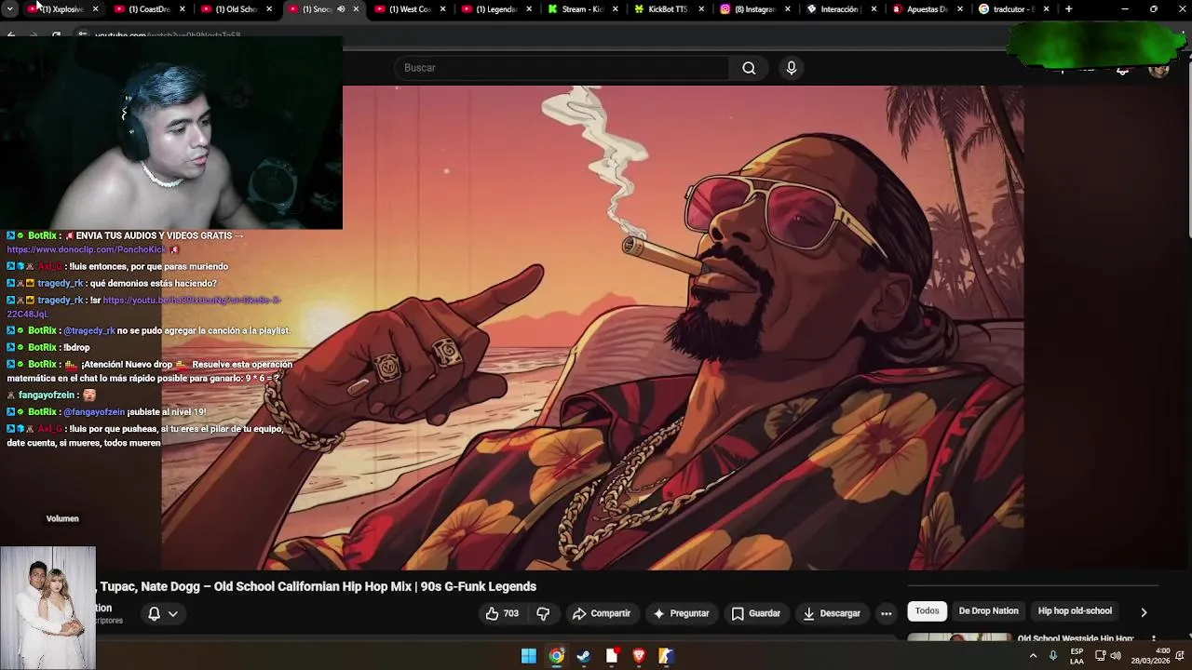Open the taskbar clock showing 4:00
Screen dimensions: 1192x670
pos(1150,656)
